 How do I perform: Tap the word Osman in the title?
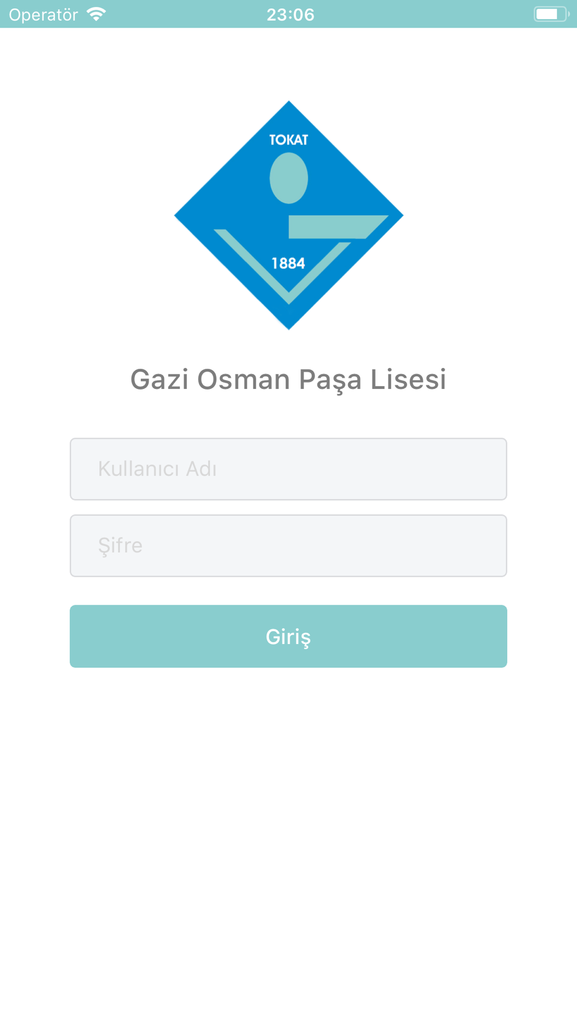pos(243,380)
